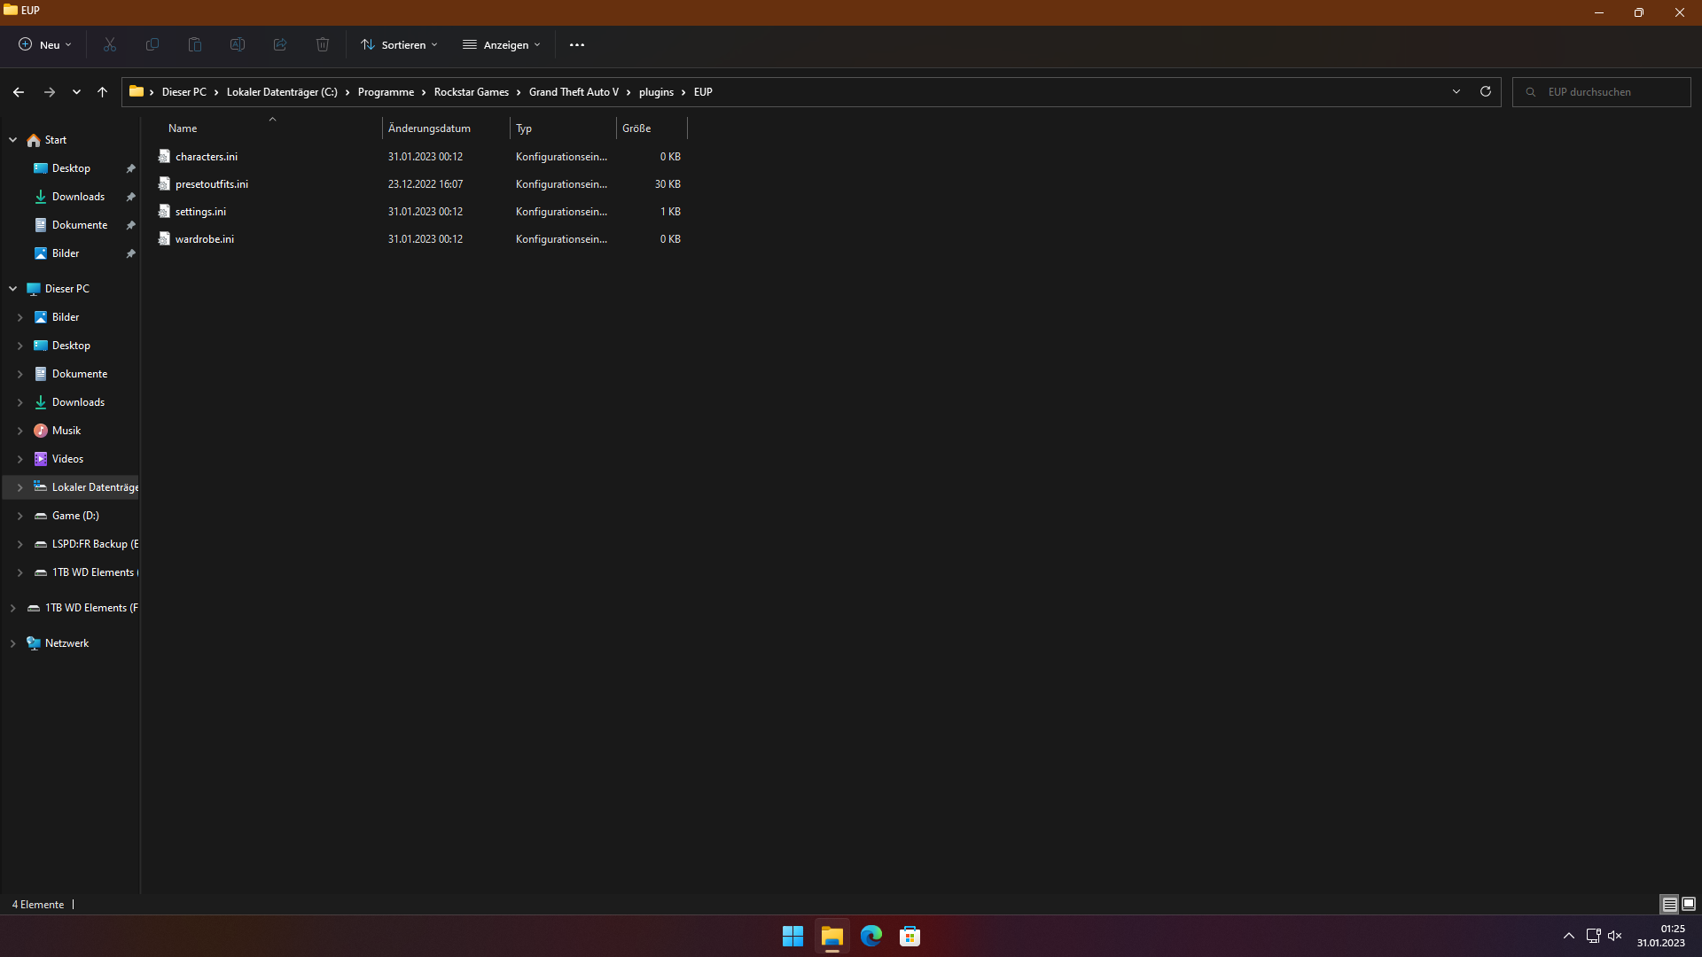Collapse the Dieser PC tree section
This screenshot has width=1702, height=957.
(12, 289)
